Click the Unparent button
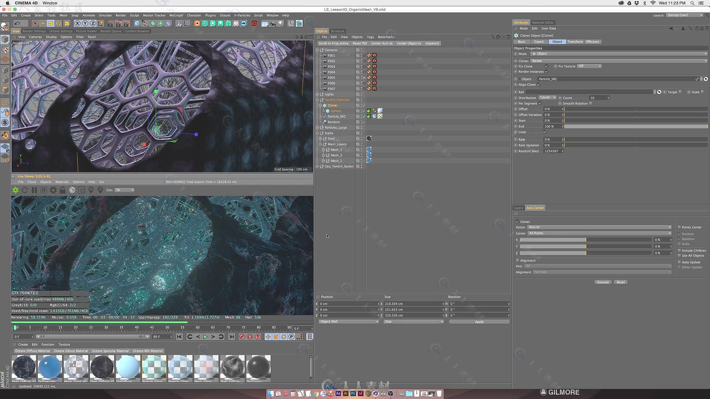Viewport: 710px width, 399px height. 432,43
